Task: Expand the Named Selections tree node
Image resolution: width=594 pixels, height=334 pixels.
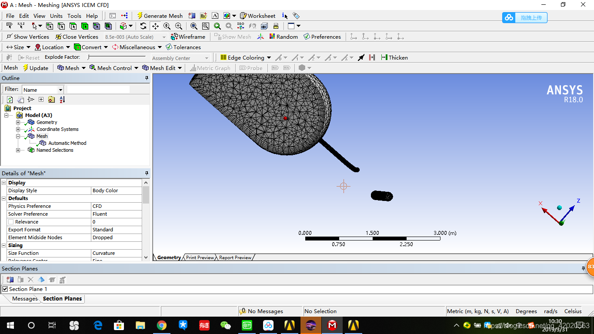Action: (18, 150)
